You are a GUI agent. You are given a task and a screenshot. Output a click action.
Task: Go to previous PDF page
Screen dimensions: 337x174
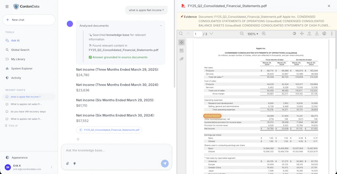point(188,34)
